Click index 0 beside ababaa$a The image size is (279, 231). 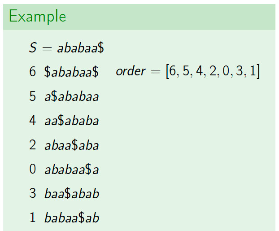pos(33,169)
